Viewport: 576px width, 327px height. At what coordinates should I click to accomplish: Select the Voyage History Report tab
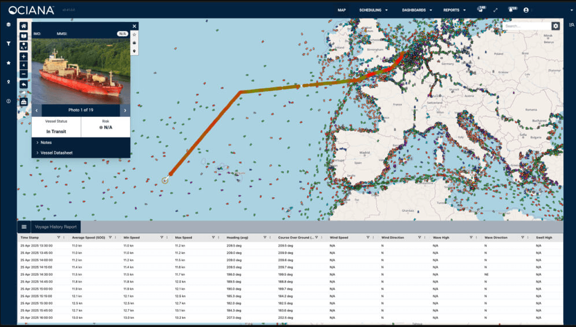(x=55, y=227)
